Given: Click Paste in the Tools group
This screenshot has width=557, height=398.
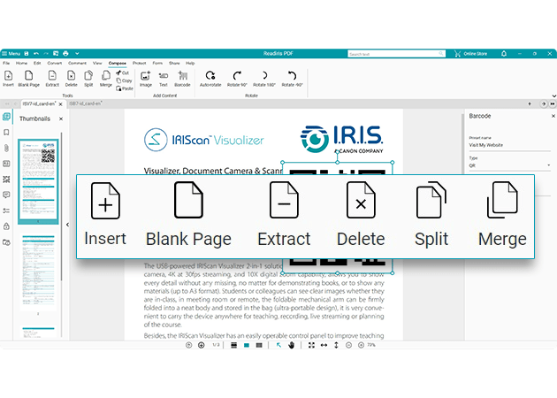Looking at the screenshot, I should pyautogui.click(x=125, y=88).
